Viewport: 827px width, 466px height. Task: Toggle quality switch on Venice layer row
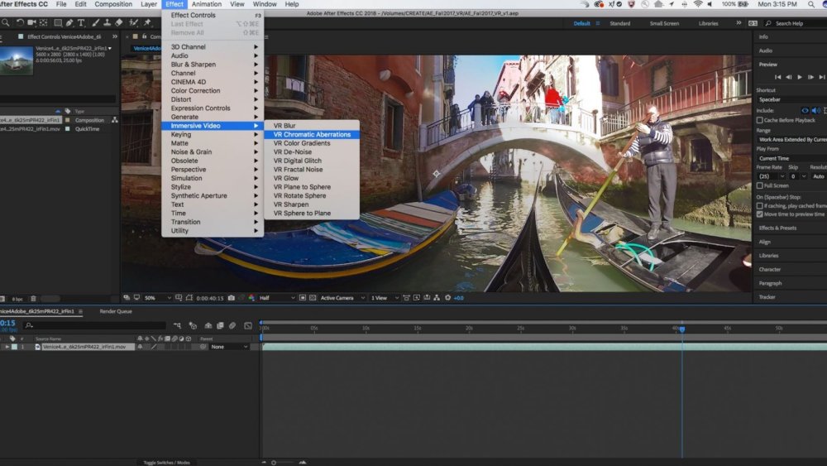[x=154, y=348]
